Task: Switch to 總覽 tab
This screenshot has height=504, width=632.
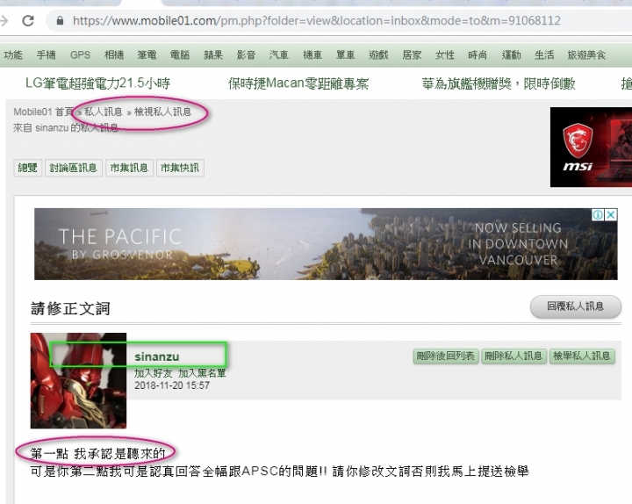Action: (x=28, y=168)
